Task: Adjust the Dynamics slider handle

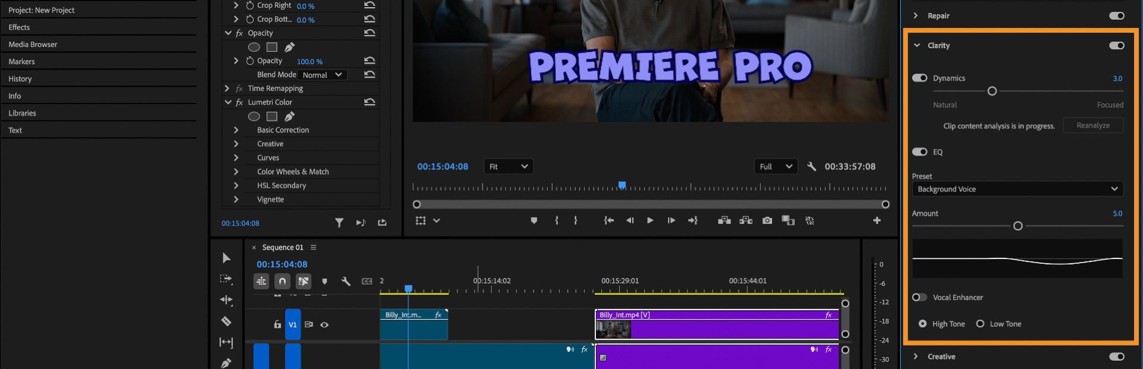Action: coord(992,91)
